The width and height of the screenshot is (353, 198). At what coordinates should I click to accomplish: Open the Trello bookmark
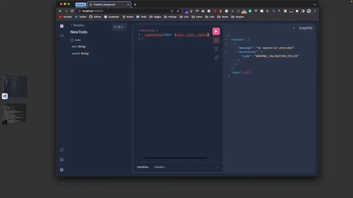click(x=142, y=17)
